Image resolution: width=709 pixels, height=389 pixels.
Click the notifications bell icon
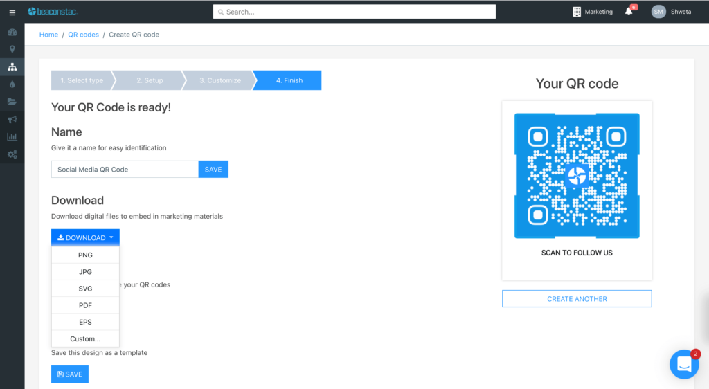click(x=629, y=11)
